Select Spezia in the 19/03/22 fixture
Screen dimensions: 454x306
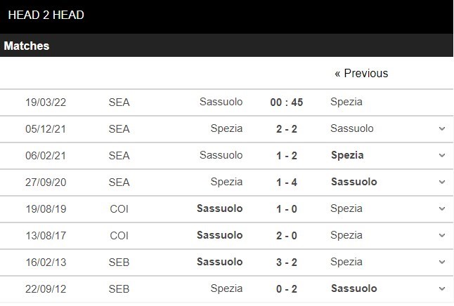[x=346, y=102]
